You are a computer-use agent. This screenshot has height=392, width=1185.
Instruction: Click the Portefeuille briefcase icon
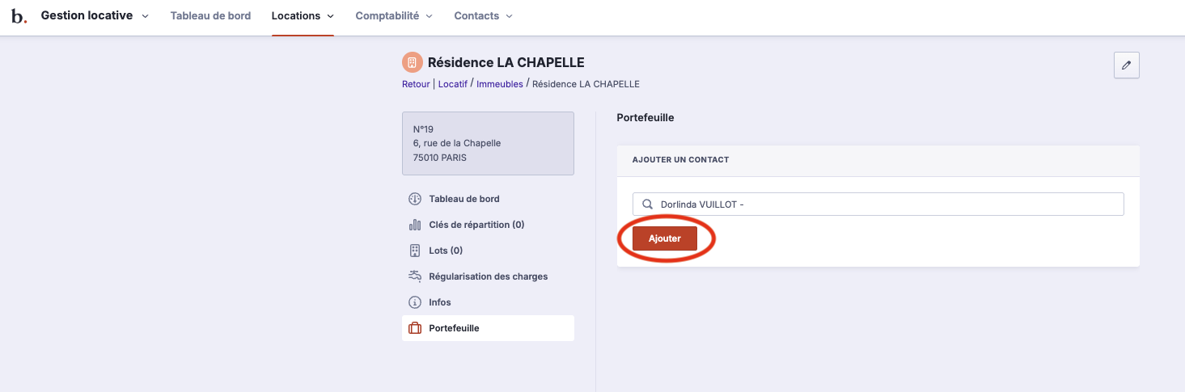[415, 328]
